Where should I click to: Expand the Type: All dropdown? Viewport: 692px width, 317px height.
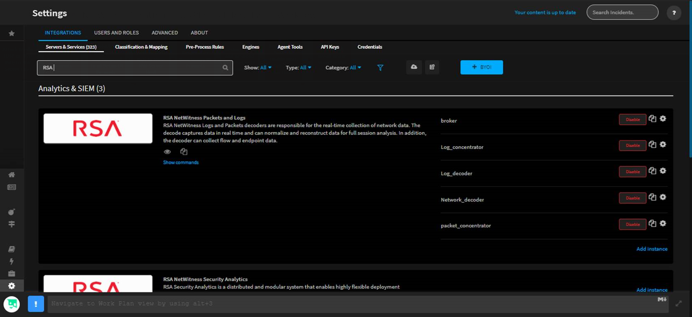tap(298, 68)
